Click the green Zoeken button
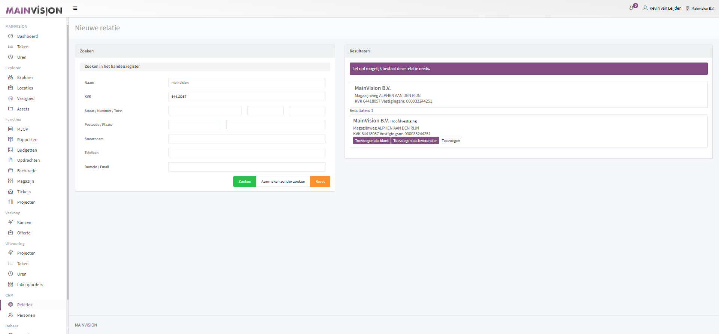This screenshot has width=719, height=334. point(245,182)
